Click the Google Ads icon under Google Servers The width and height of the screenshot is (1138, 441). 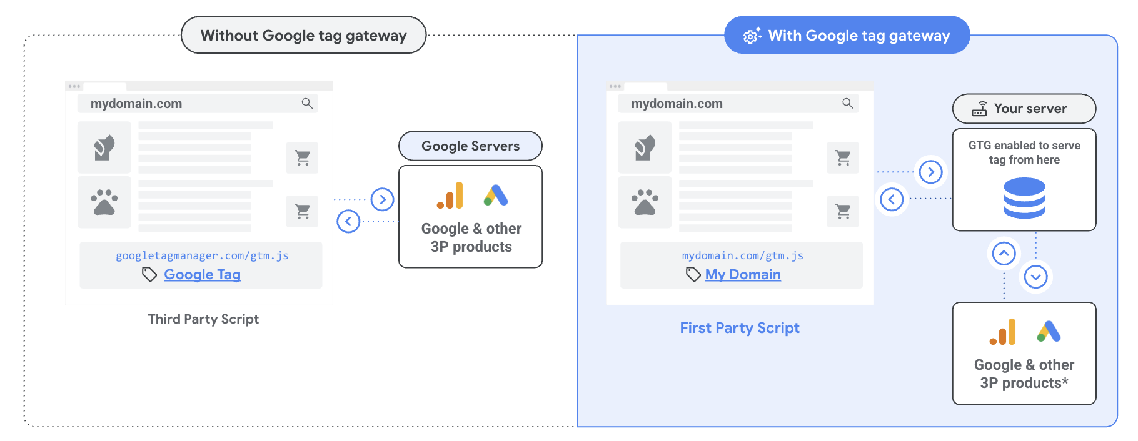(x=496, y=196)
